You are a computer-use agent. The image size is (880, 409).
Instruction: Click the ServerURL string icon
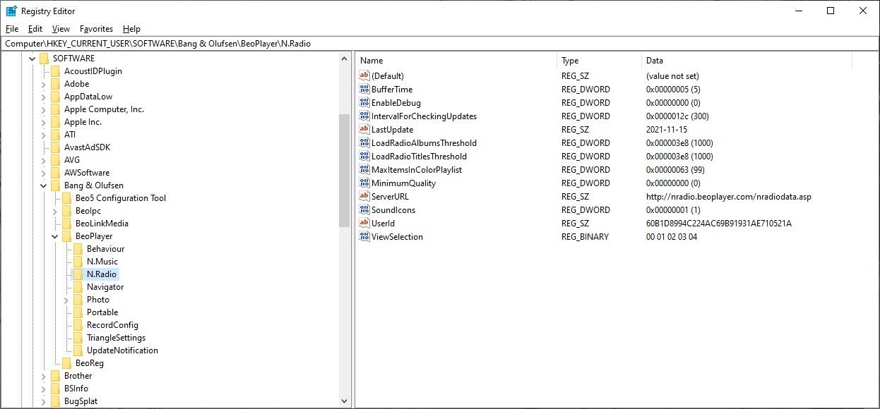point(364,197)
